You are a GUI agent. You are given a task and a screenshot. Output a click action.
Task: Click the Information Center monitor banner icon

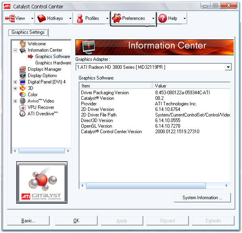click(x=88, y=47)
